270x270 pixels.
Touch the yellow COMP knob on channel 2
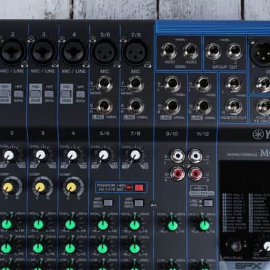click(x=8, y=187)
